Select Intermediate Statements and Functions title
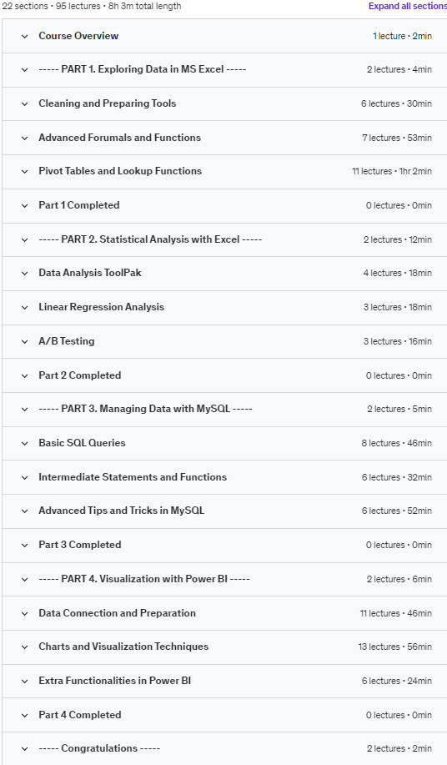447x765 pixels. [133, 477]
